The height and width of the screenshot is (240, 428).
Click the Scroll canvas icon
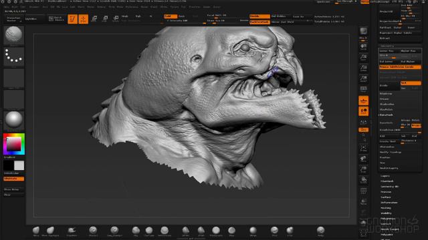(x=363, y=47)
